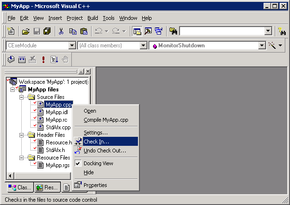
Task: Toggle the Workspace window toolbar button
Action: [137, 31]
